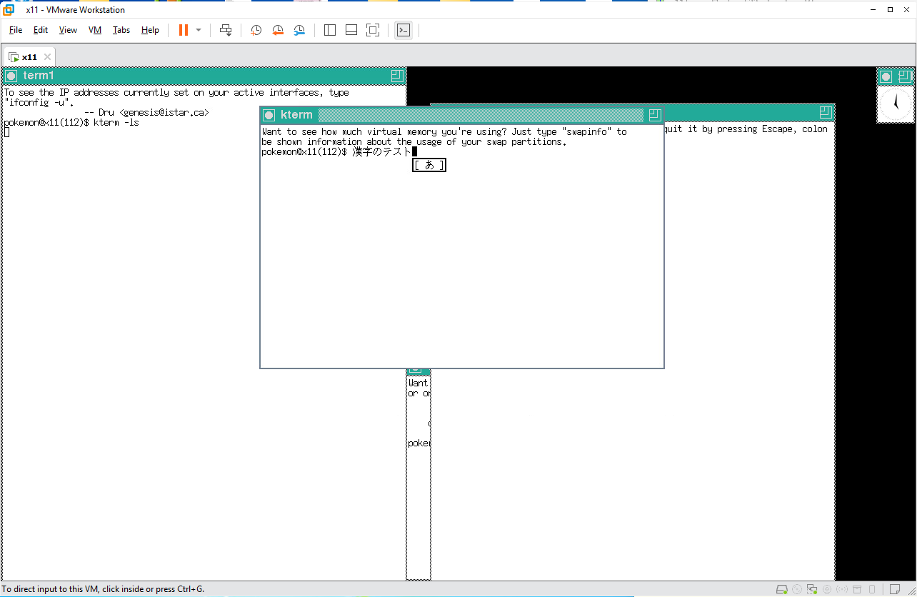This screenshot has width=917, height=597.
Task: Maximize the clock window
Action: pyautogui.click(x=905, y=76)
